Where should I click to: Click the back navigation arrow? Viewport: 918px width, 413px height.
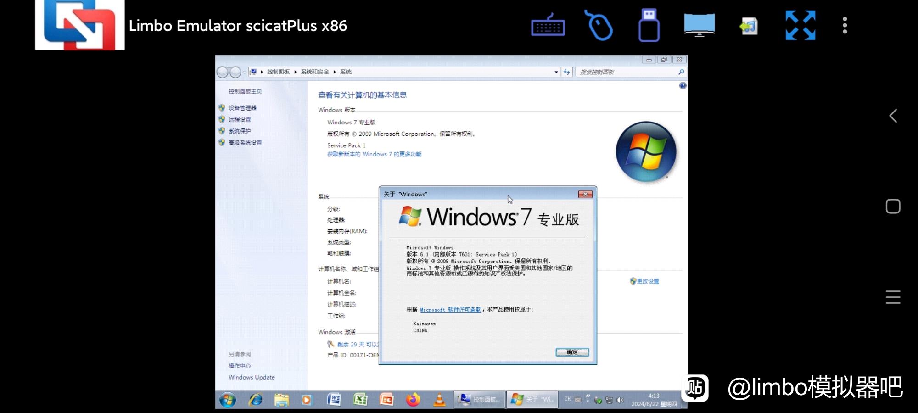(223, 72)
